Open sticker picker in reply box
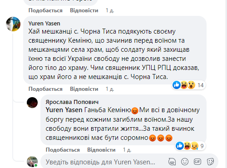 [x=210, y=162]
